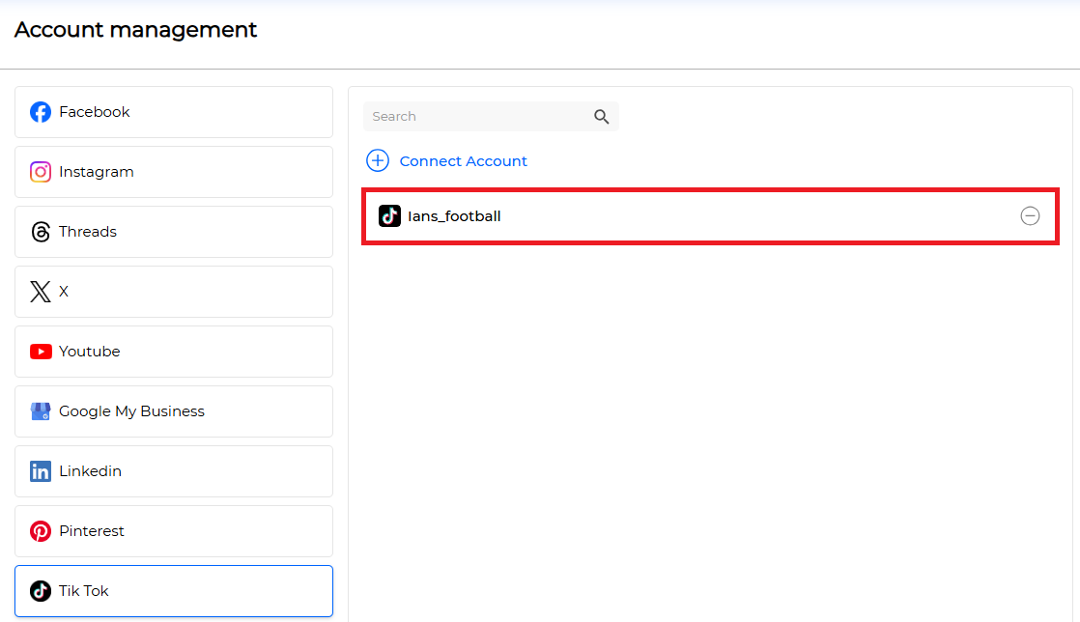This screenshot has height=622, width=1080.
Task: Click the TikTok avatar beside Ians_football
Action: [x=390, y=215]
